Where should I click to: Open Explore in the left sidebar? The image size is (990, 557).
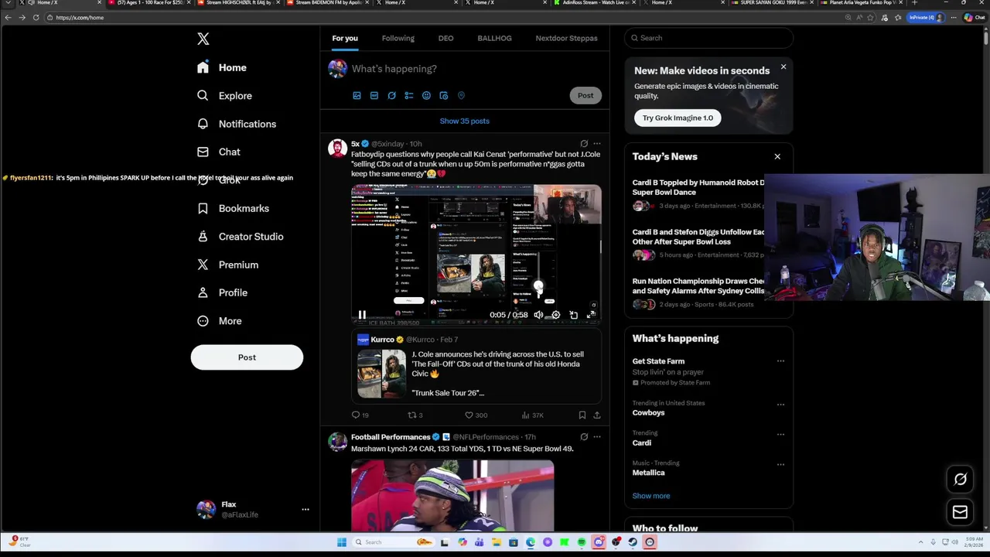coord(224,96)
